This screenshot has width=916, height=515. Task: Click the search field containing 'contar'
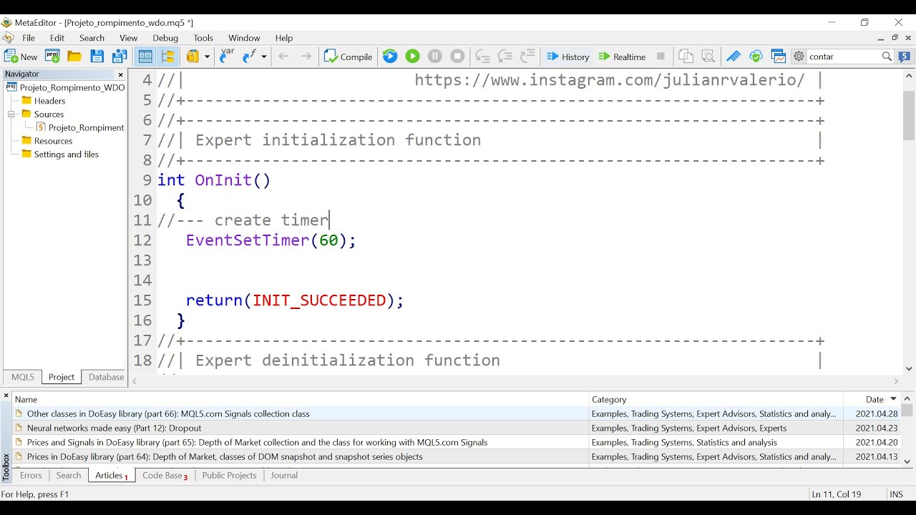pyautogui.click(x=843, y=57)
